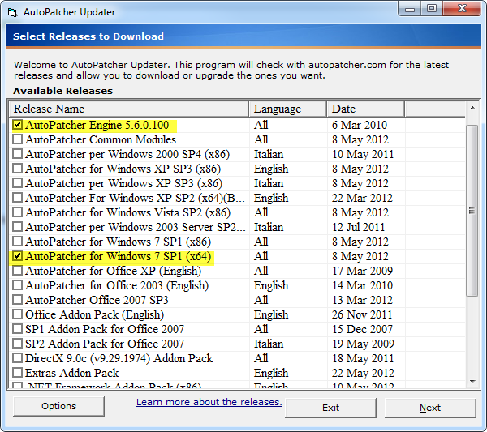This screenshot has height=432, width=487.
Task: Click '10 May 2011' date cell
Action: tap(363, 154)
